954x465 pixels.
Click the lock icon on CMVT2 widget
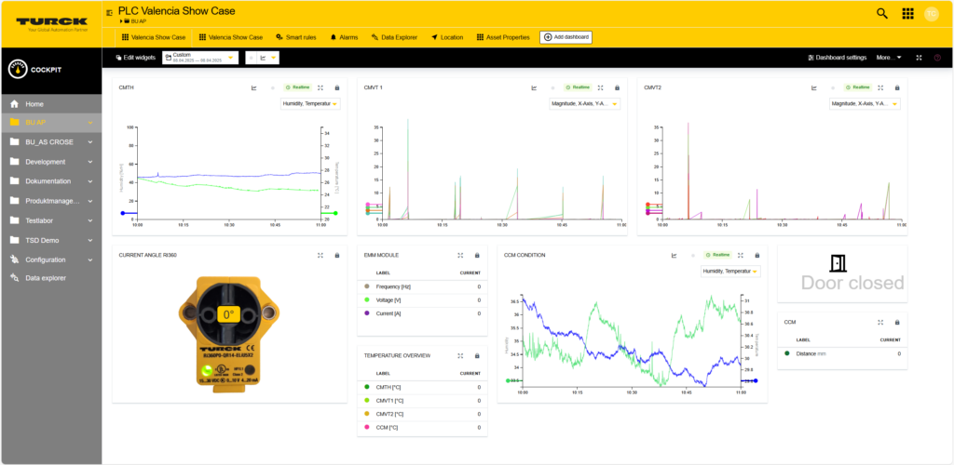coord(896,87)
